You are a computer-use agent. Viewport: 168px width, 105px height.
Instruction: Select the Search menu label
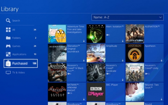(x=16, y=20)
